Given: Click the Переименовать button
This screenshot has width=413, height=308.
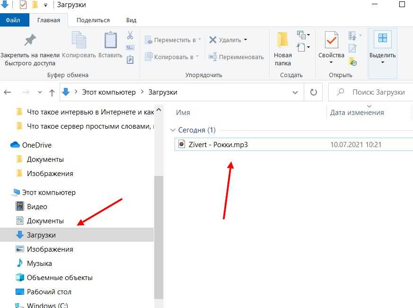Looking at the screenshot, I should tap(236, 57).
